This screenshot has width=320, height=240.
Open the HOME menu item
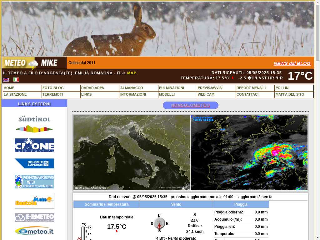[x=22, y=88]
